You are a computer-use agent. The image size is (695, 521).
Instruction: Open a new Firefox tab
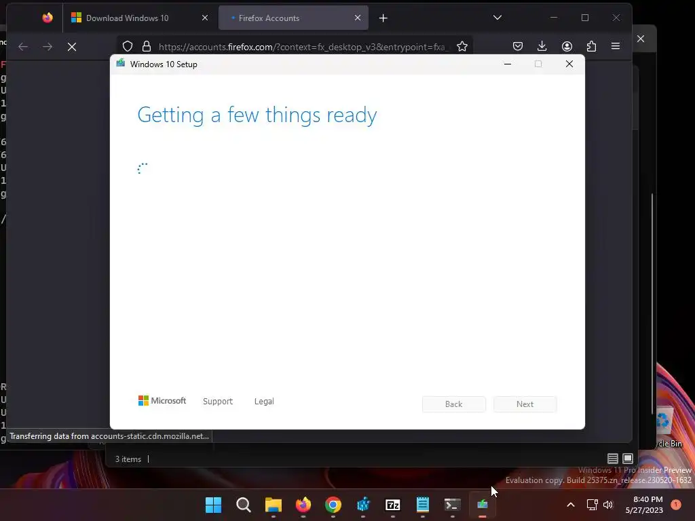click(383, 18)
